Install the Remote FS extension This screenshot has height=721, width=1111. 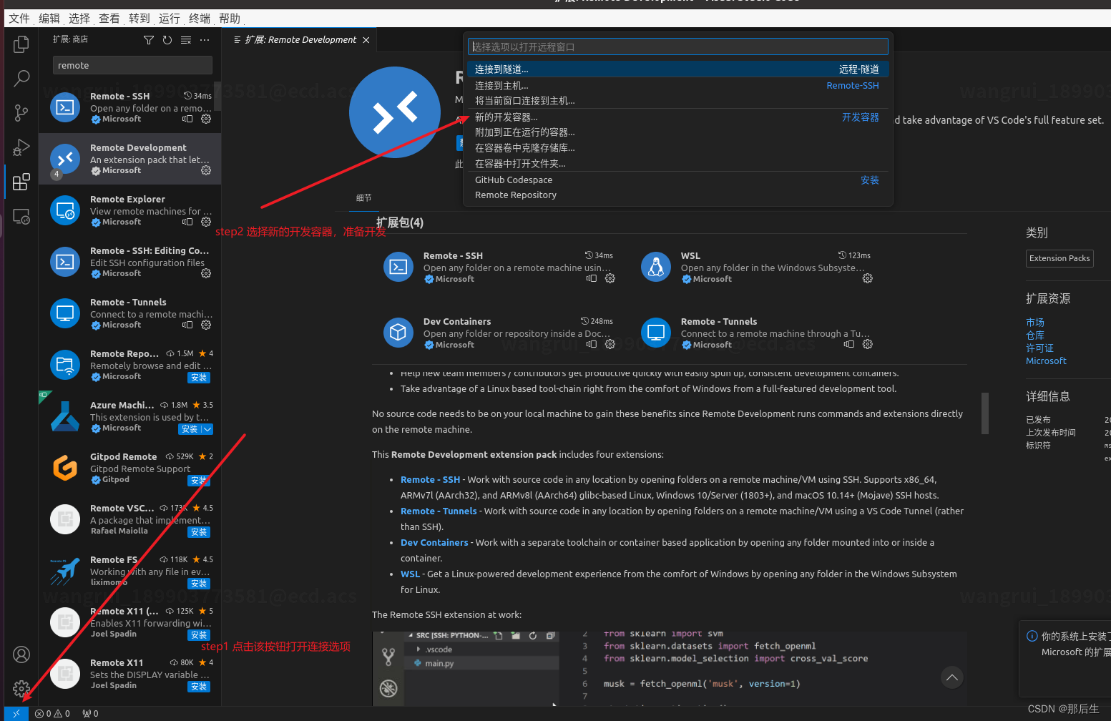click(x=199, y=584)
